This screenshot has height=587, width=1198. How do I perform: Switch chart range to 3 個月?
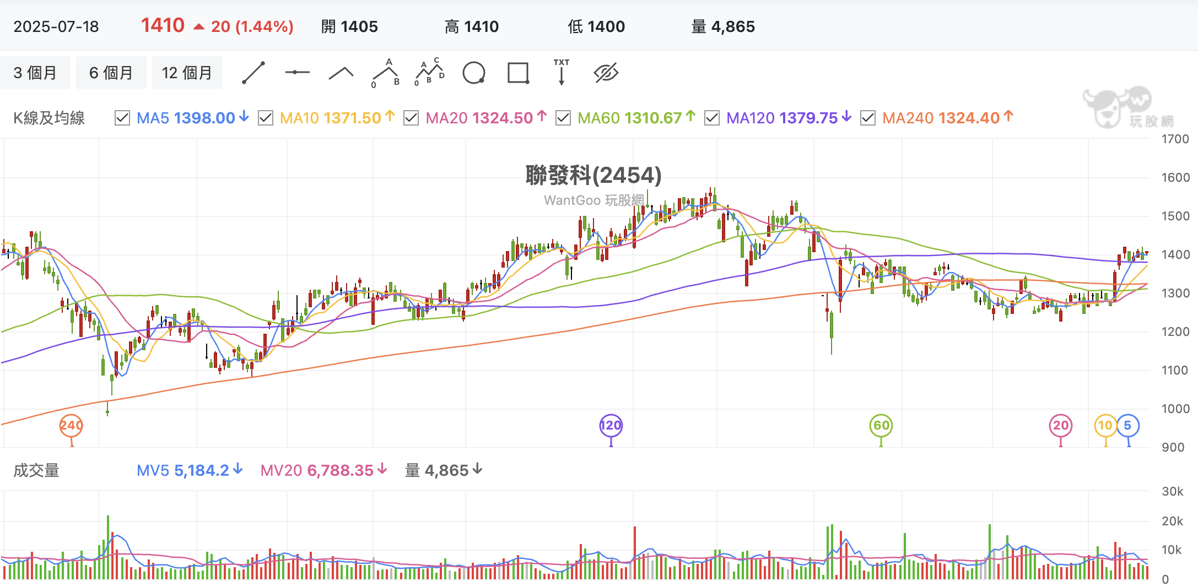pos(35,73)
